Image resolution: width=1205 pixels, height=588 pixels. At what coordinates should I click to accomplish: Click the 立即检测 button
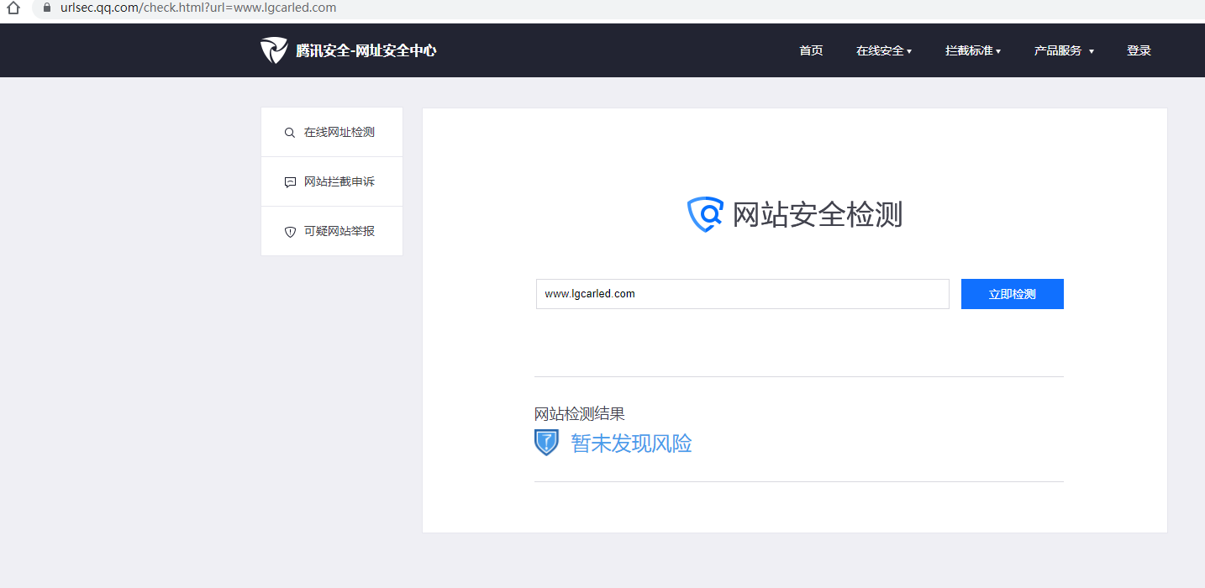click(1012, 293)
